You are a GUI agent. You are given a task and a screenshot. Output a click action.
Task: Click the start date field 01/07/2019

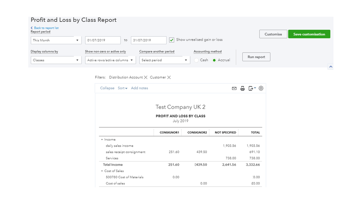point(103,40)
